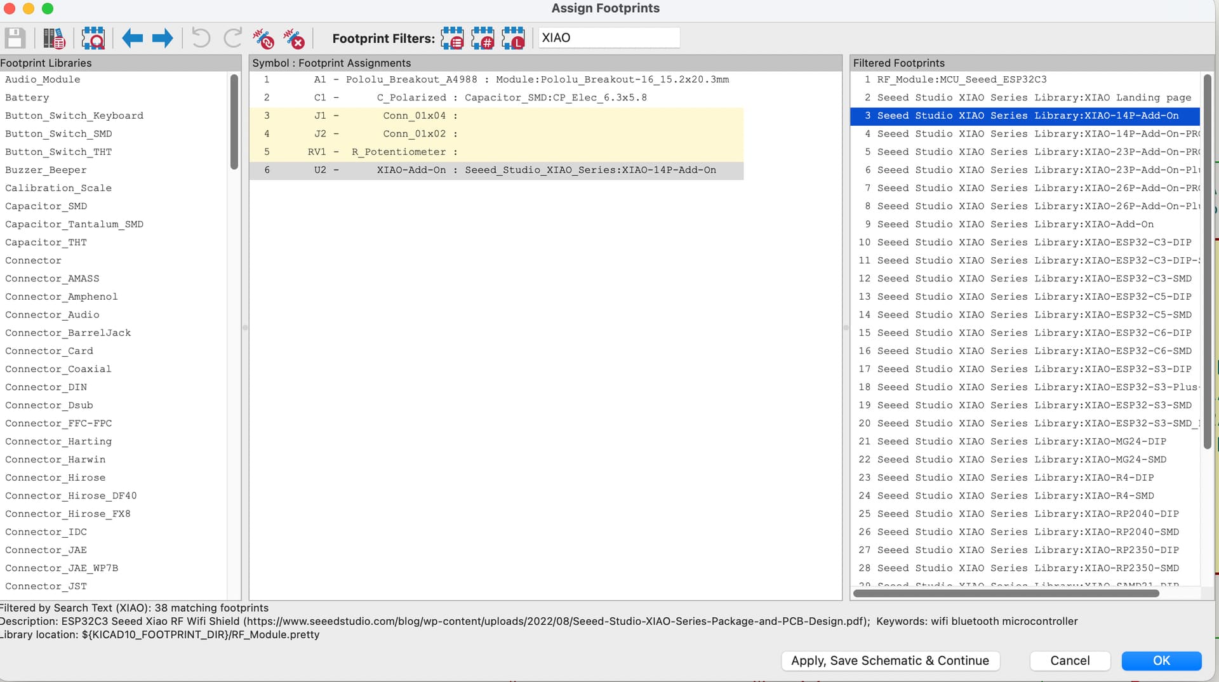Click the Filtered Footprints vertical scrollbar

(x=1207, y=262)
